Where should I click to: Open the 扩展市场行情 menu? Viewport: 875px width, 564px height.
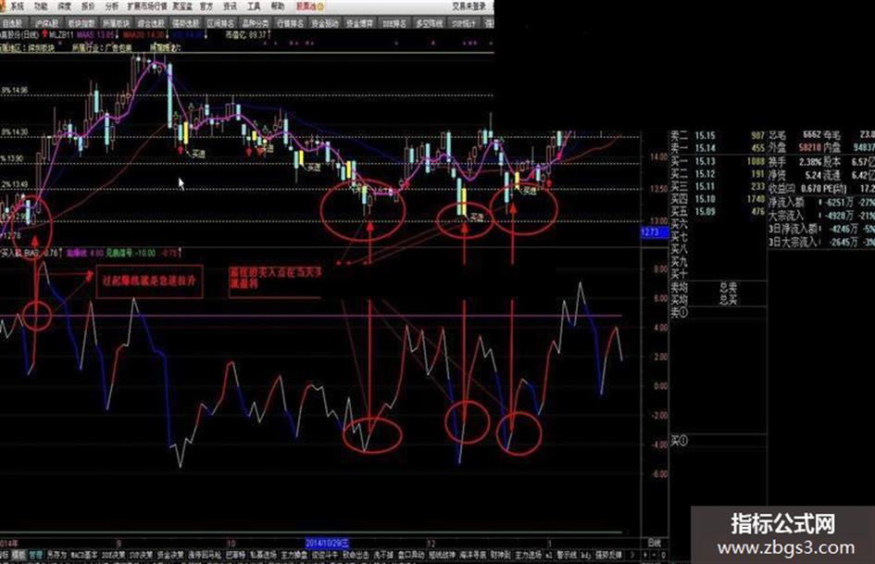tap(147, 6)
